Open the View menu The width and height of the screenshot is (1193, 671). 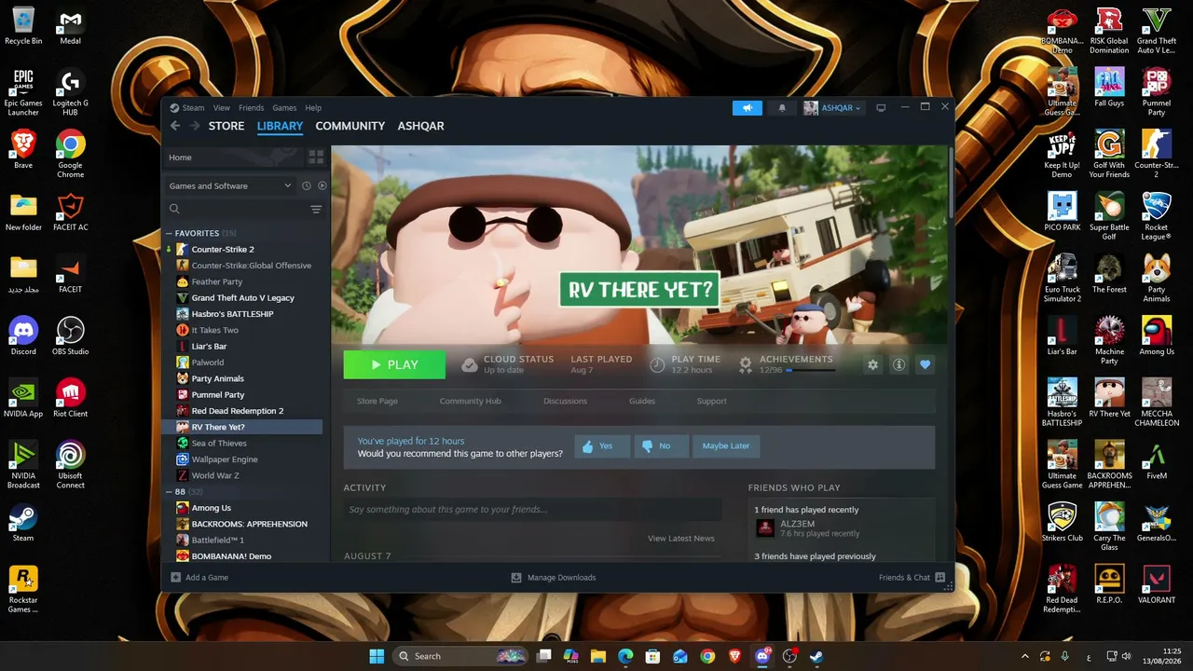tap(221, 108)
